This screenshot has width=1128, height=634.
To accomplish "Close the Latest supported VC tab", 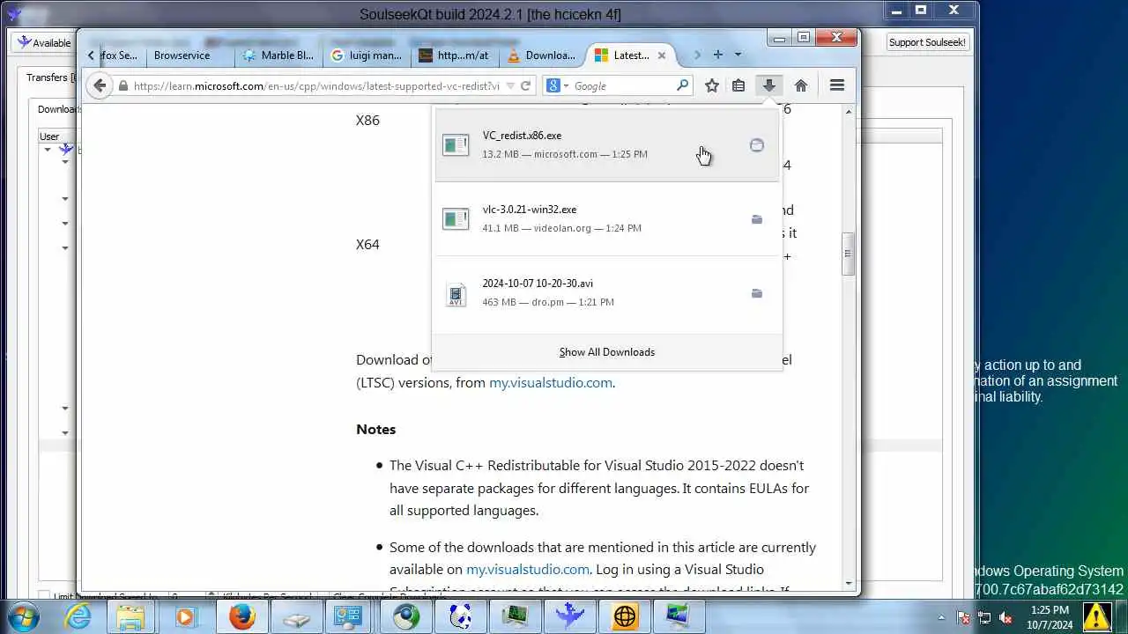I will [662, 55].
